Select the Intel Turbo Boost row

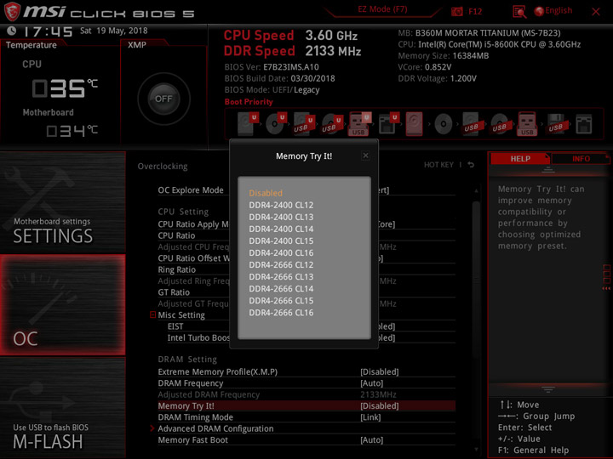tap(312, 337)
